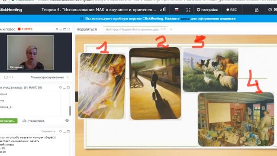This screenshot has height=156, width=277.
Task: Open the ПОДЕЛИТЬСЯ share tab
Action: coord(87,29)
